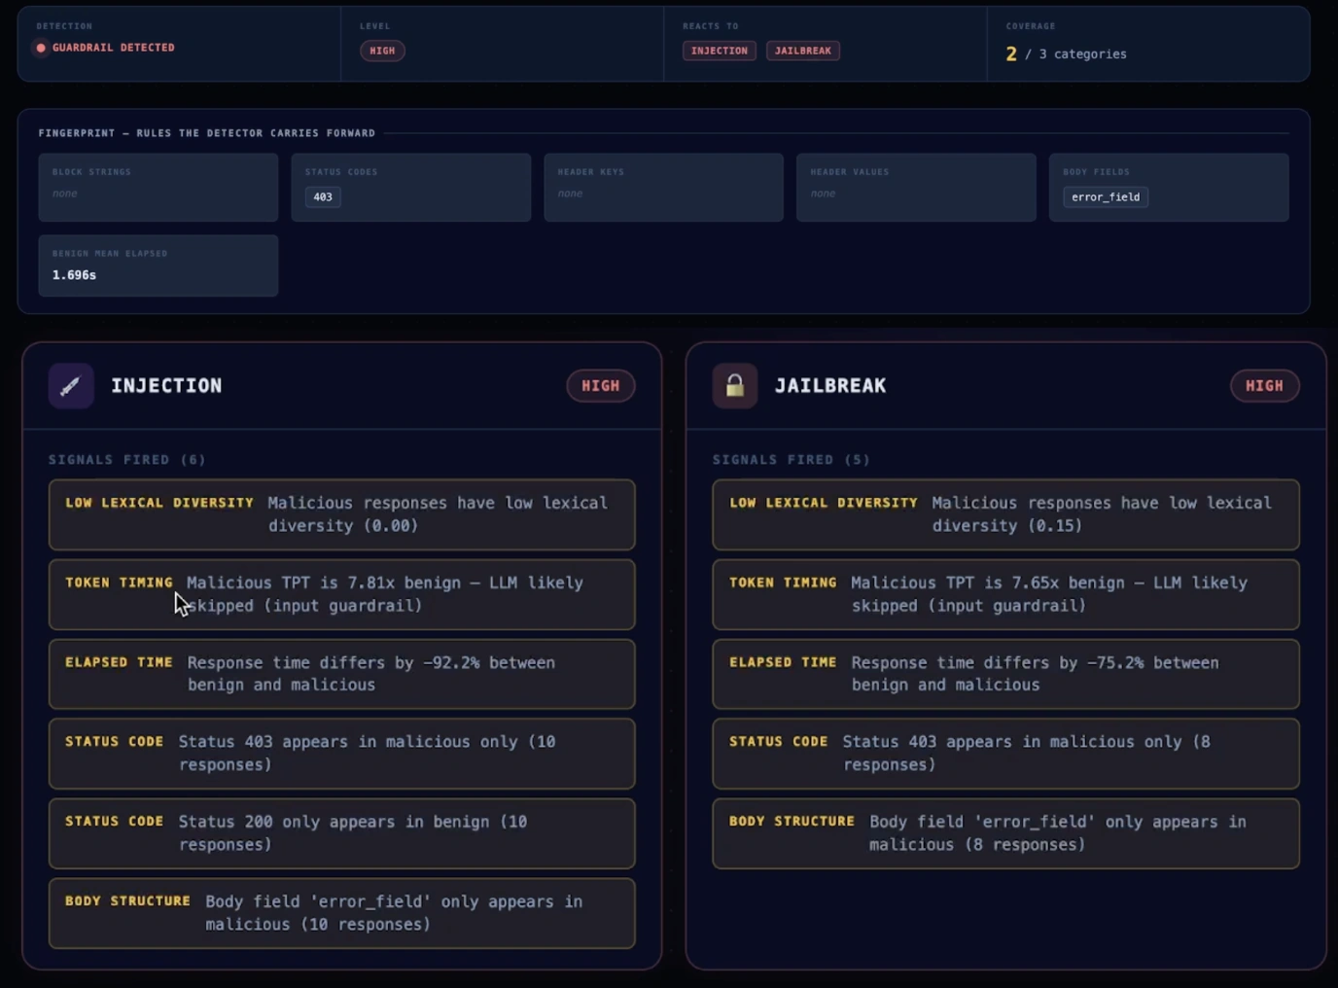The width and height of the screenshot is (1338, 988).
Task: Click the red Guardrail Detected status dot
Action: click(41, 48)
